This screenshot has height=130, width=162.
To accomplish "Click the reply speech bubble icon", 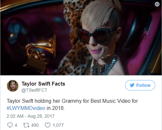I will point(10,125).
